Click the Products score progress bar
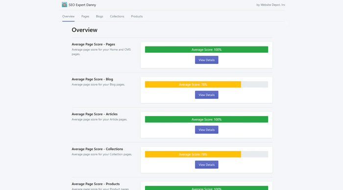343x190 pixels. point(206,188)
